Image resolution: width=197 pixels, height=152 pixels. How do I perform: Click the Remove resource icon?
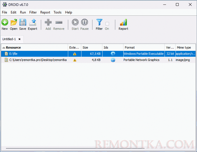pos(59,22)
